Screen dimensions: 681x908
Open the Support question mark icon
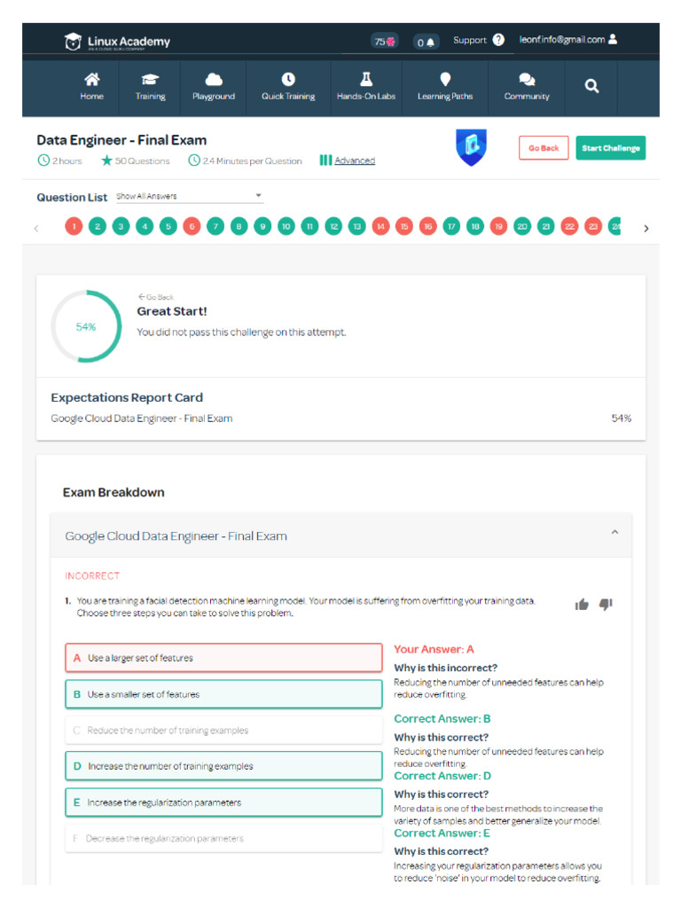pyautogui.click(x=498, y=40)
